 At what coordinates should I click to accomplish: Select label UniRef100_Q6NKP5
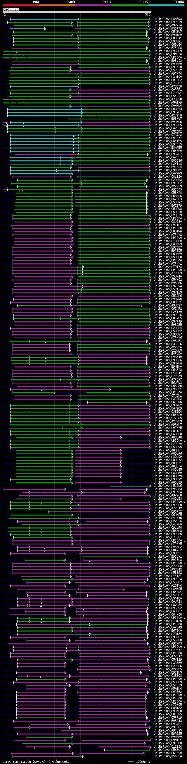click(168, 515)
